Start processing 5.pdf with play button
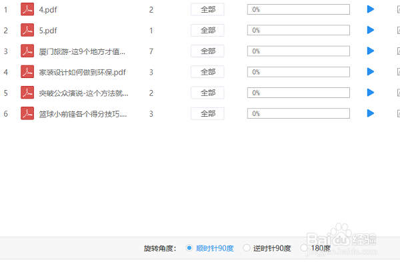400x266 pixels. (x=371, y=30)
